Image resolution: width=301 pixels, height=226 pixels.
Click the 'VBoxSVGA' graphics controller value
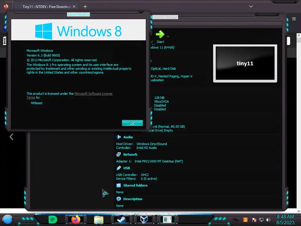(x=161, y=102)
